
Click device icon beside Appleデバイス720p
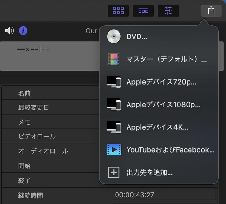114,82
